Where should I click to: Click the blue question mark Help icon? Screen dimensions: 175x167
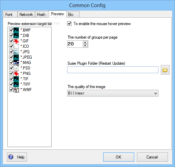(11, 157)
